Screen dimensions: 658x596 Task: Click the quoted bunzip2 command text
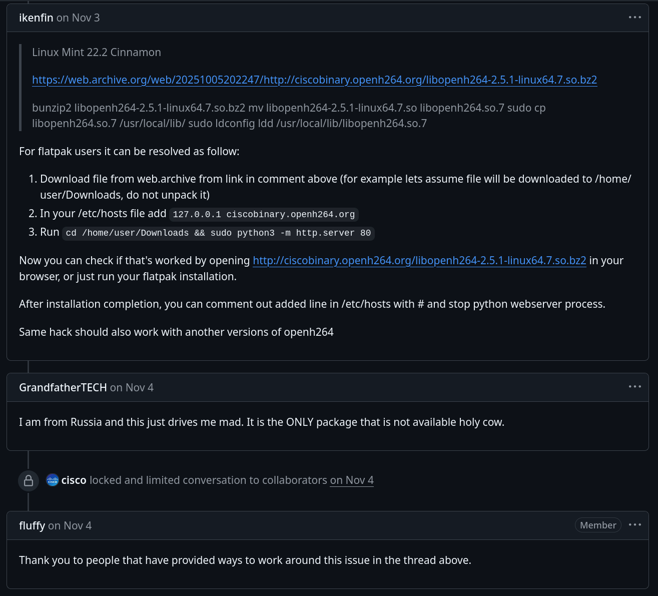pyautogui.click(x=289, y=116)
